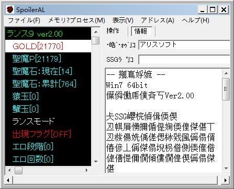Image resolution: width=234 pixels, height=189 pixels.
Task: Select the 猿玉[0] entry
Action: [x=48, y=96]
